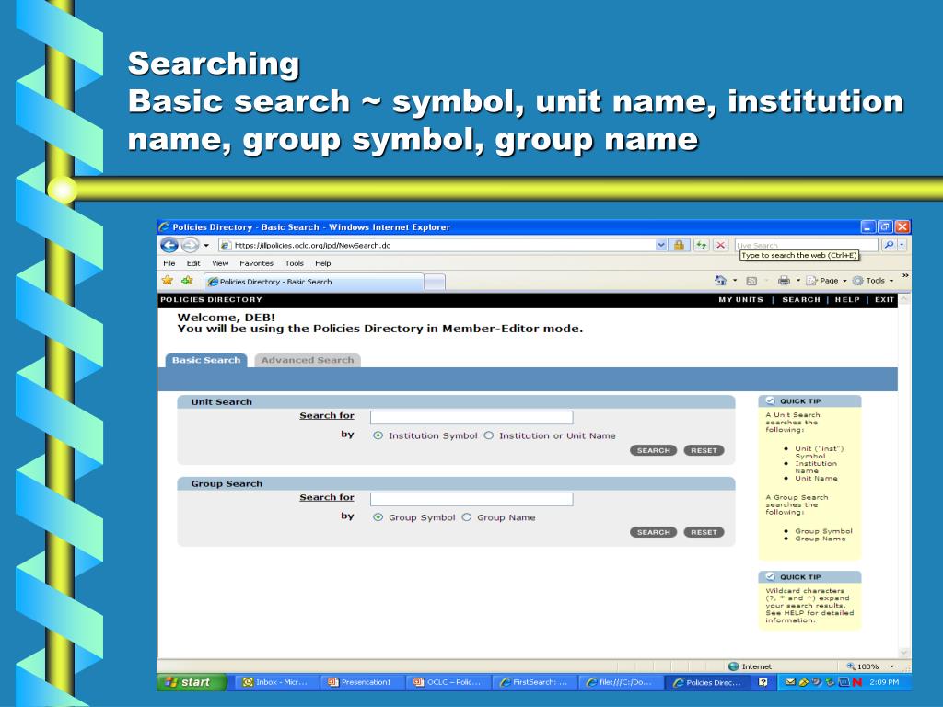Show more command bar items chevron
The image size is (943, 707).
(x=905, y=275)
